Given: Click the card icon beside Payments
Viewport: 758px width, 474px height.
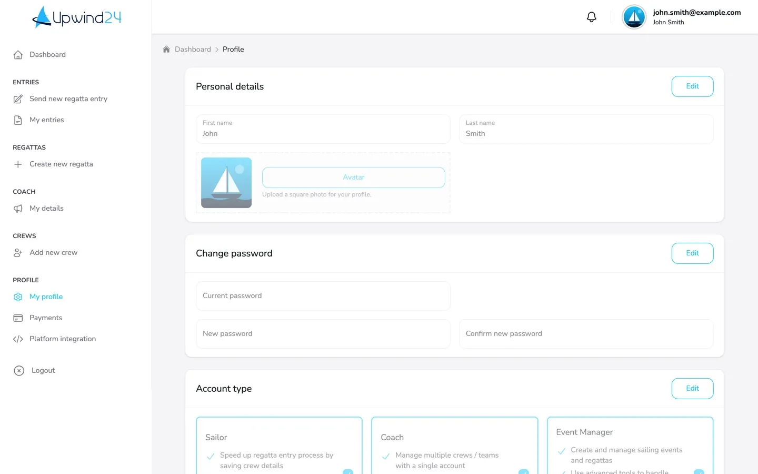Looking at the screenshot, I should 18,318.
